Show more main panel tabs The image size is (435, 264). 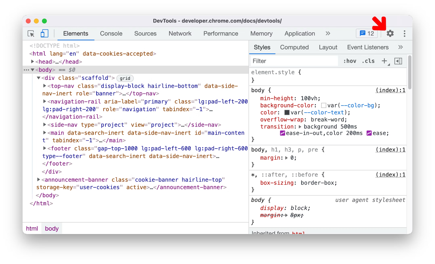tap(328, 33)
